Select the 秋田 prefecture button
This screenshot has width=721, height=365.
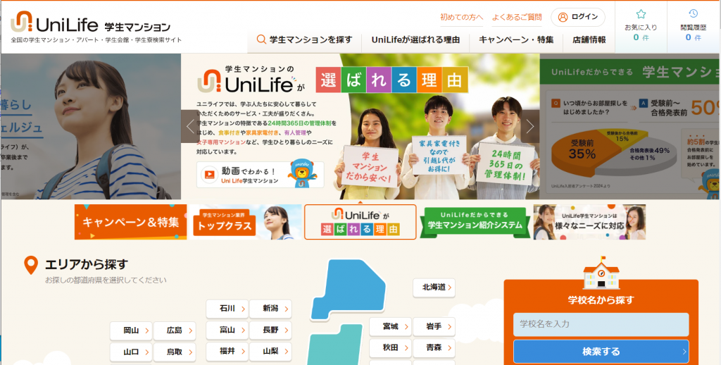390,348
